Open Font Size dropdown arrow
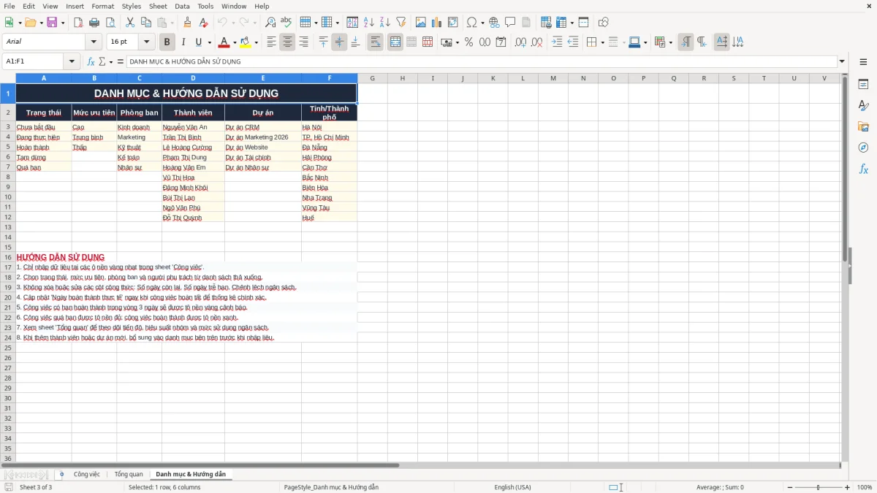 (x=147, y=42)
